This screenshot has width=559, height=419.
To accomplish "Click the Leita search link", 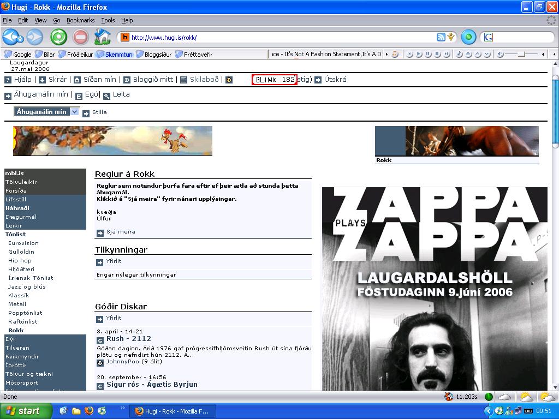I will 121,94.
